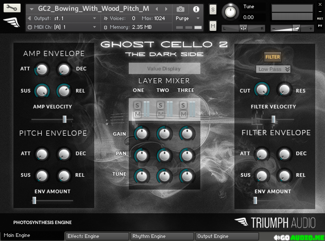Click layer THREE GAIN knob

(x=187, y=133)
